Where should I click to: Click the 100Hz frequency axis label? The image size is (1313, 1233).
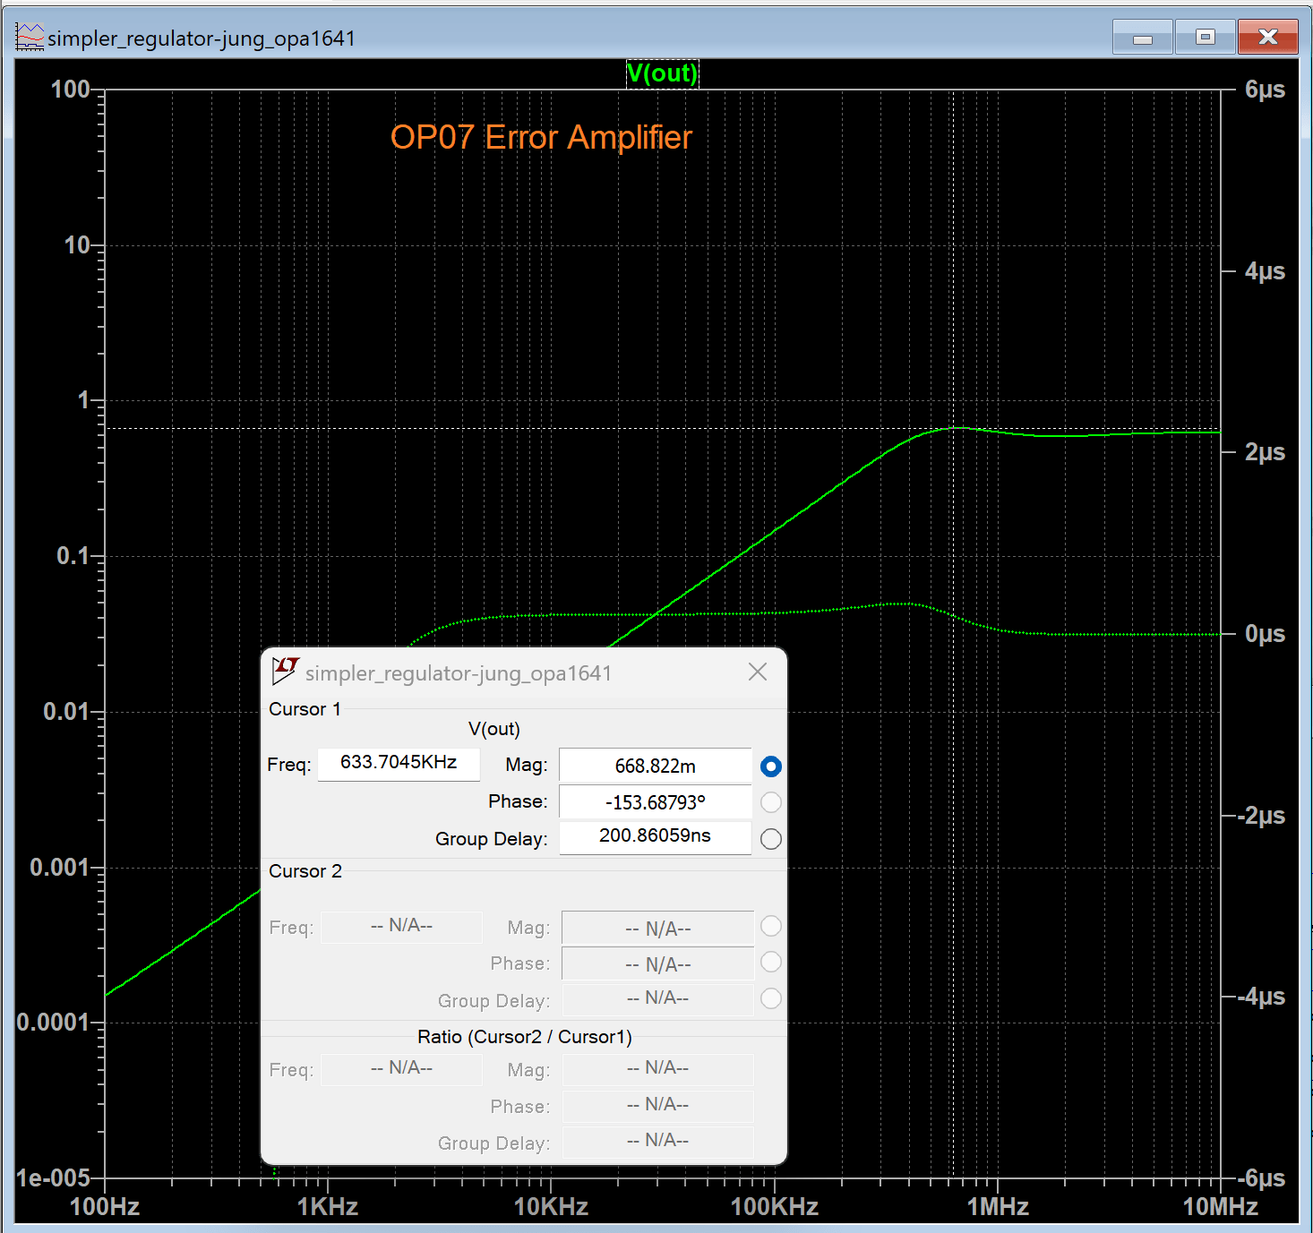(x=105, y=1207)
